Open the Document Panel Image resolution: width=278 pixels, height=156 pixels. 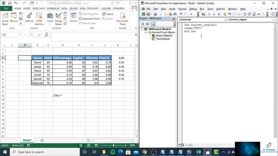click(x=122, y=19)
